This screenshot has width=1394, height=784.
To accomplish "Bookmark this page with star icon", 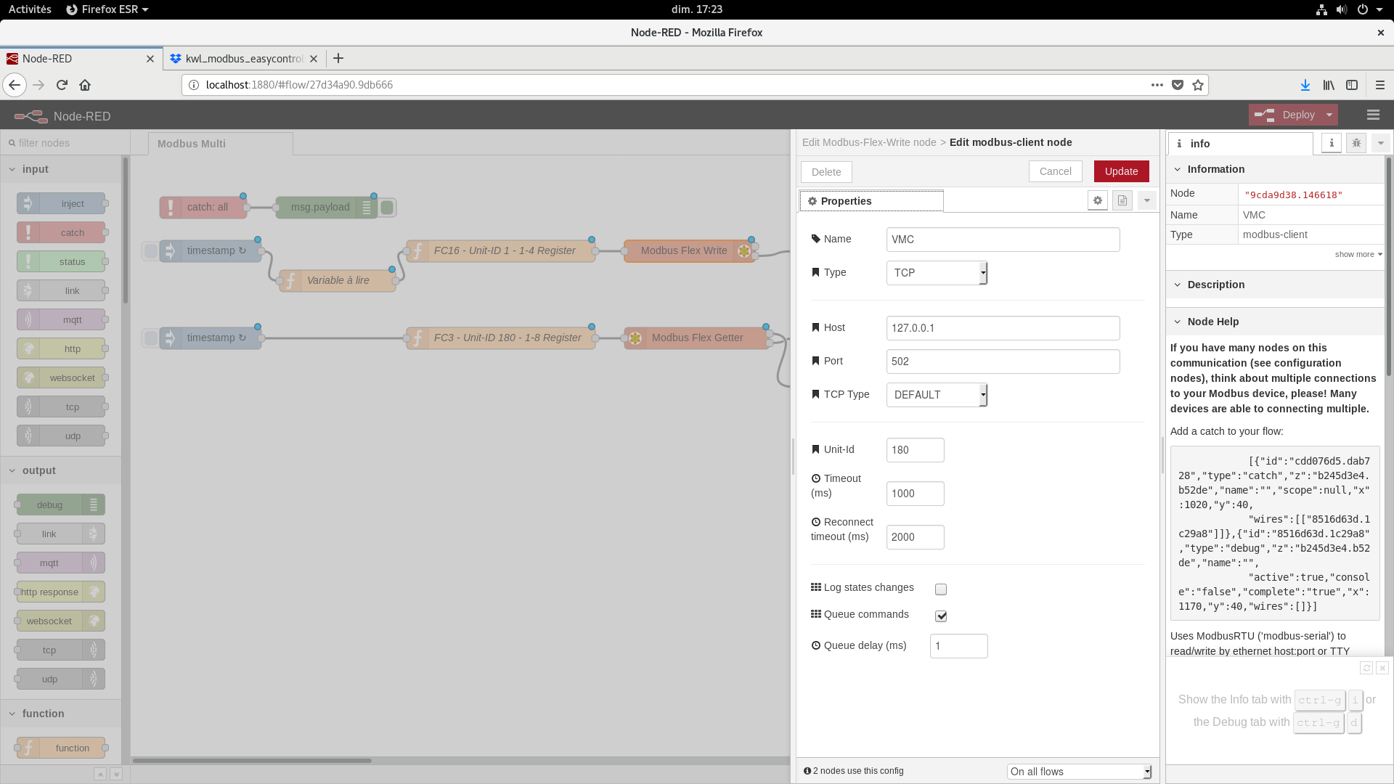I will [x=1198, y=85].
